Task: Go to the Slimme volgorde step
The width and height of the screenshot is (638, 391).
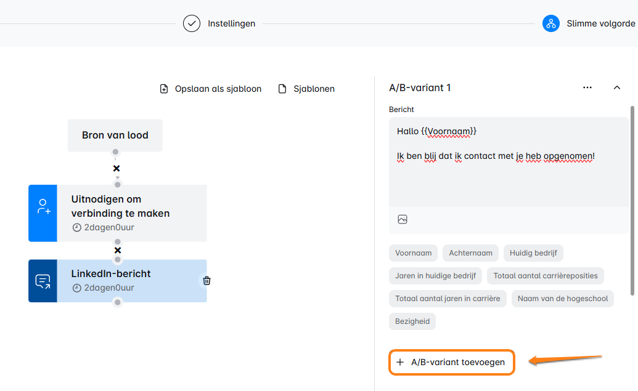Action: click(x=600, y=24)
